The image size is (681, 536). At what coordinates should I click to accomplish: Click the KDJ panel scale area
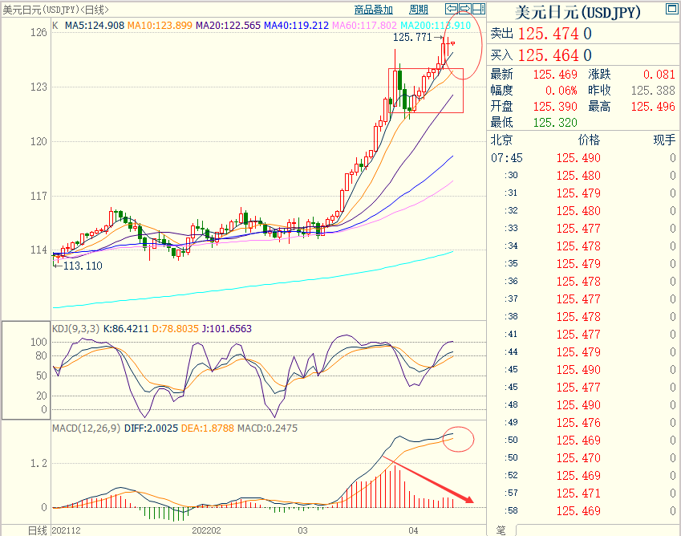26,370
